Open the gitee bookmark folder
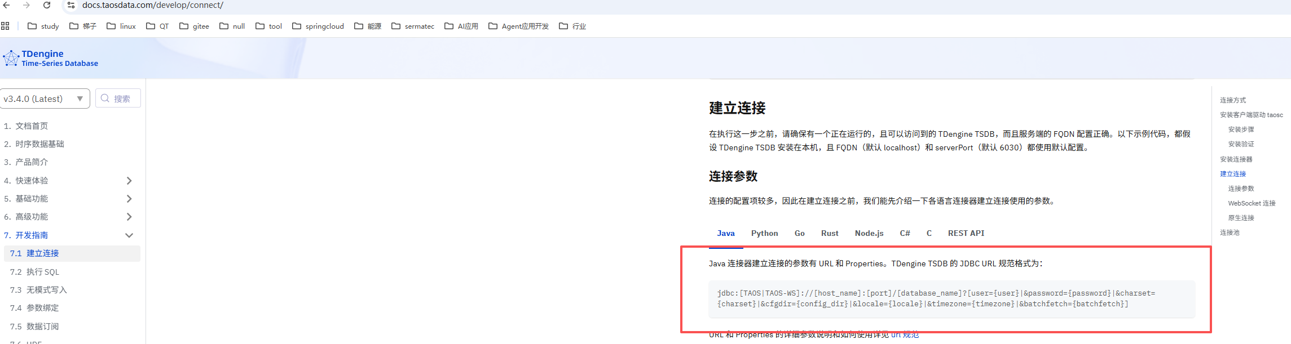Viewport: 1291px width, 344px height. (194, 26)
